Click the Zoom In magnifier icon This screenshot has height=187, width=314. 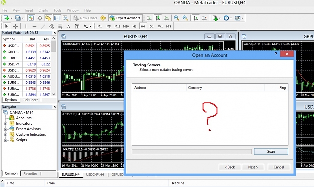tap(176, 18)
